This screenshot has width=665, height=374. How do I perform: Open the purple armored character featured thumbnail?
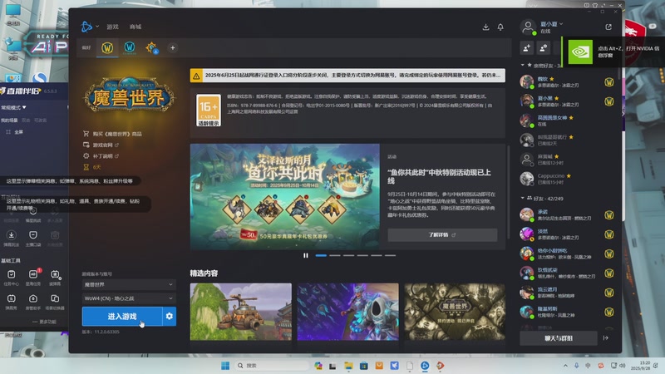click(x=347, y=312)
